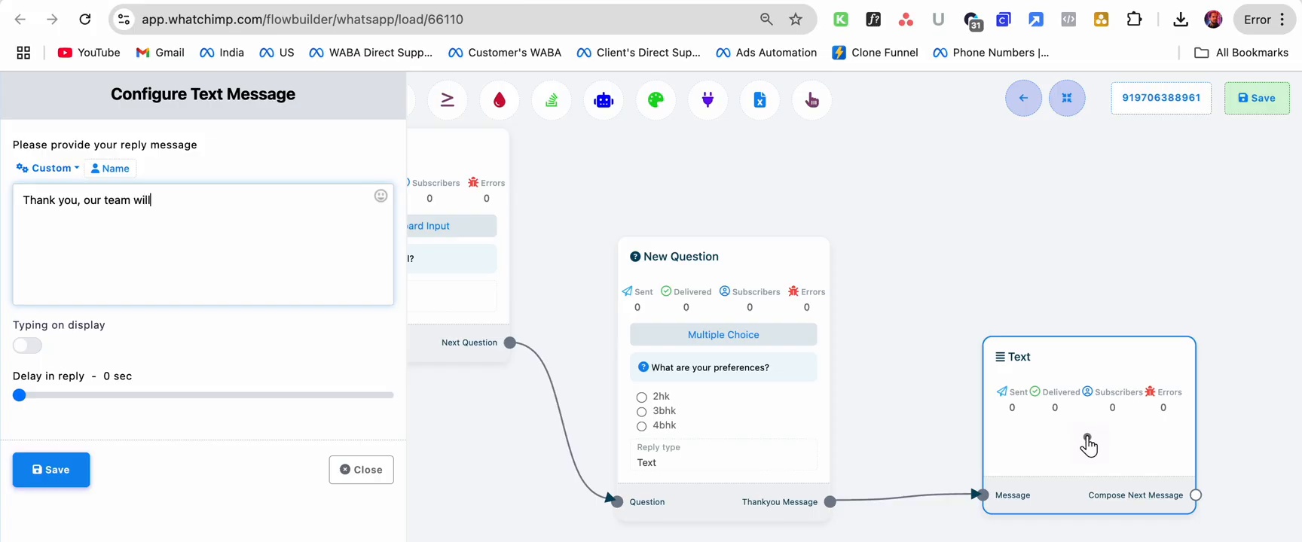This screenshot has height=542, width=1302.
Task: Click the blue back arrow circle button
Action: [x=1023, y=98]
